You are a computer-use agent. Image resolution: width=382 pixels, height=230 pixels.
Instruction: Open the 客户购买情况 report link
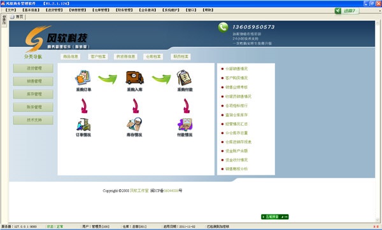(236, 78)
